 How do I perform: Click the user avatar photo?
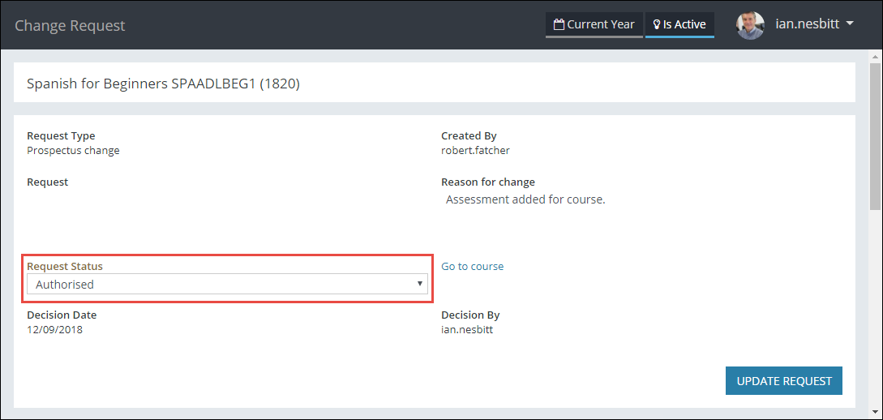(750, 25)
